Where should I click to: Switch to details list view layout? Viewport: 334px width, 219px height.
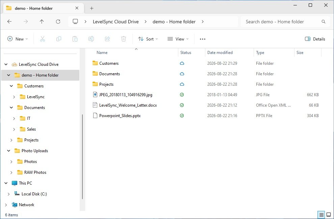pyautogui.click(x=321, y=215)
